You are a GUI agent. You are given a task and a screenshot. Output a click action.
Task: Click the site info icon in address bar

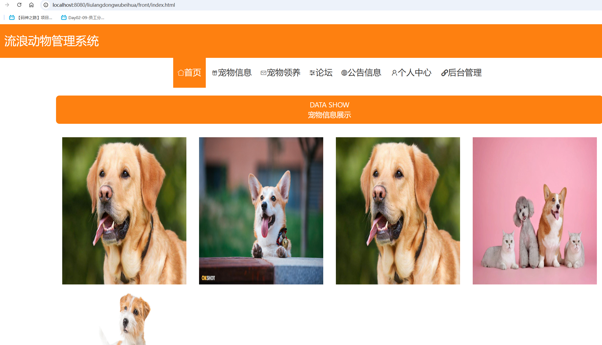pyautogui.click(x=46, y=5)
